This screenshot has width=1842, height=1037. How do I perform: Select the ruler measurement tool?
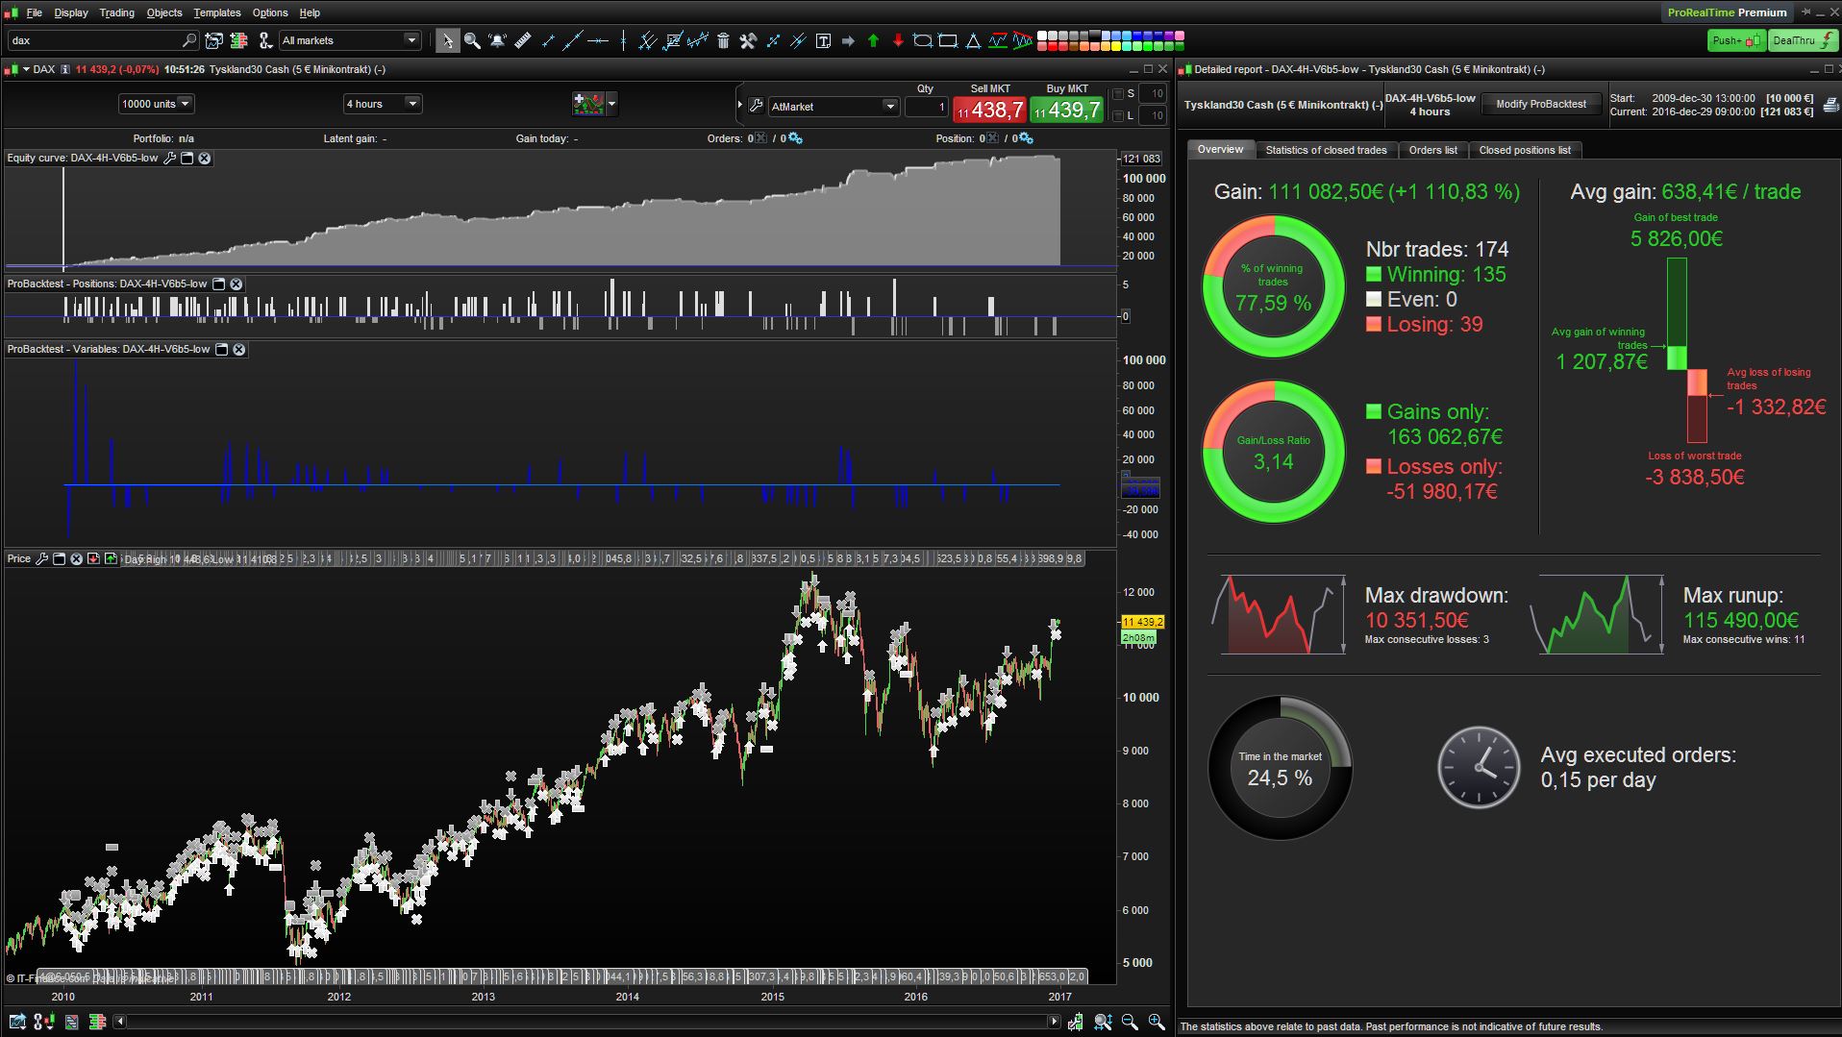522,40
